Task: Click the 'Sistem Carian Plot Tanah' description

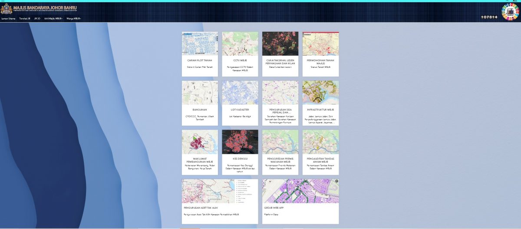Action: click(200, 67)
